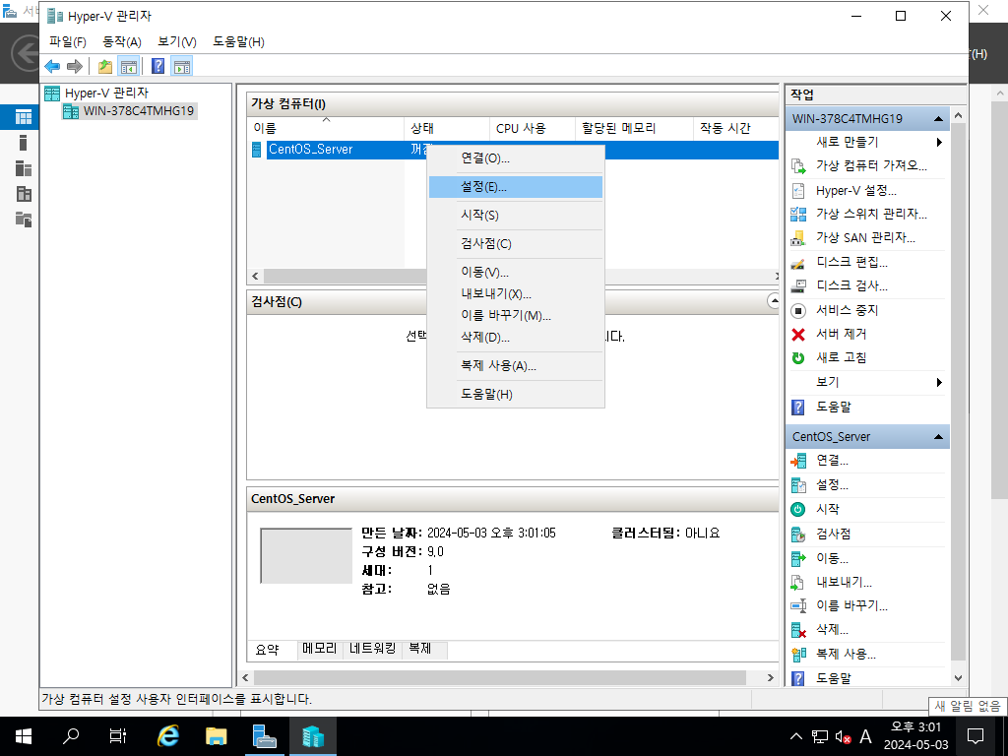The width and height of the screenshot is (1008, 756).
Task: Choose 이동(V)... in the context menu
Action: [x=516, y=273]
